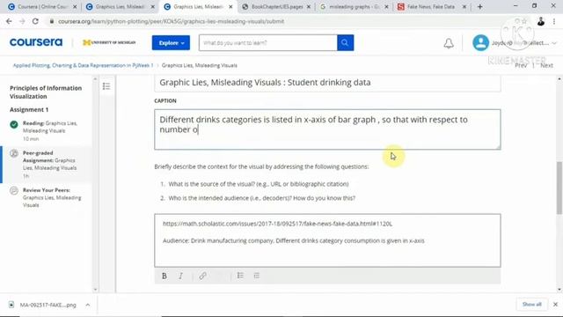Click the site lock icon in address bar

click(x=52, y=21)
